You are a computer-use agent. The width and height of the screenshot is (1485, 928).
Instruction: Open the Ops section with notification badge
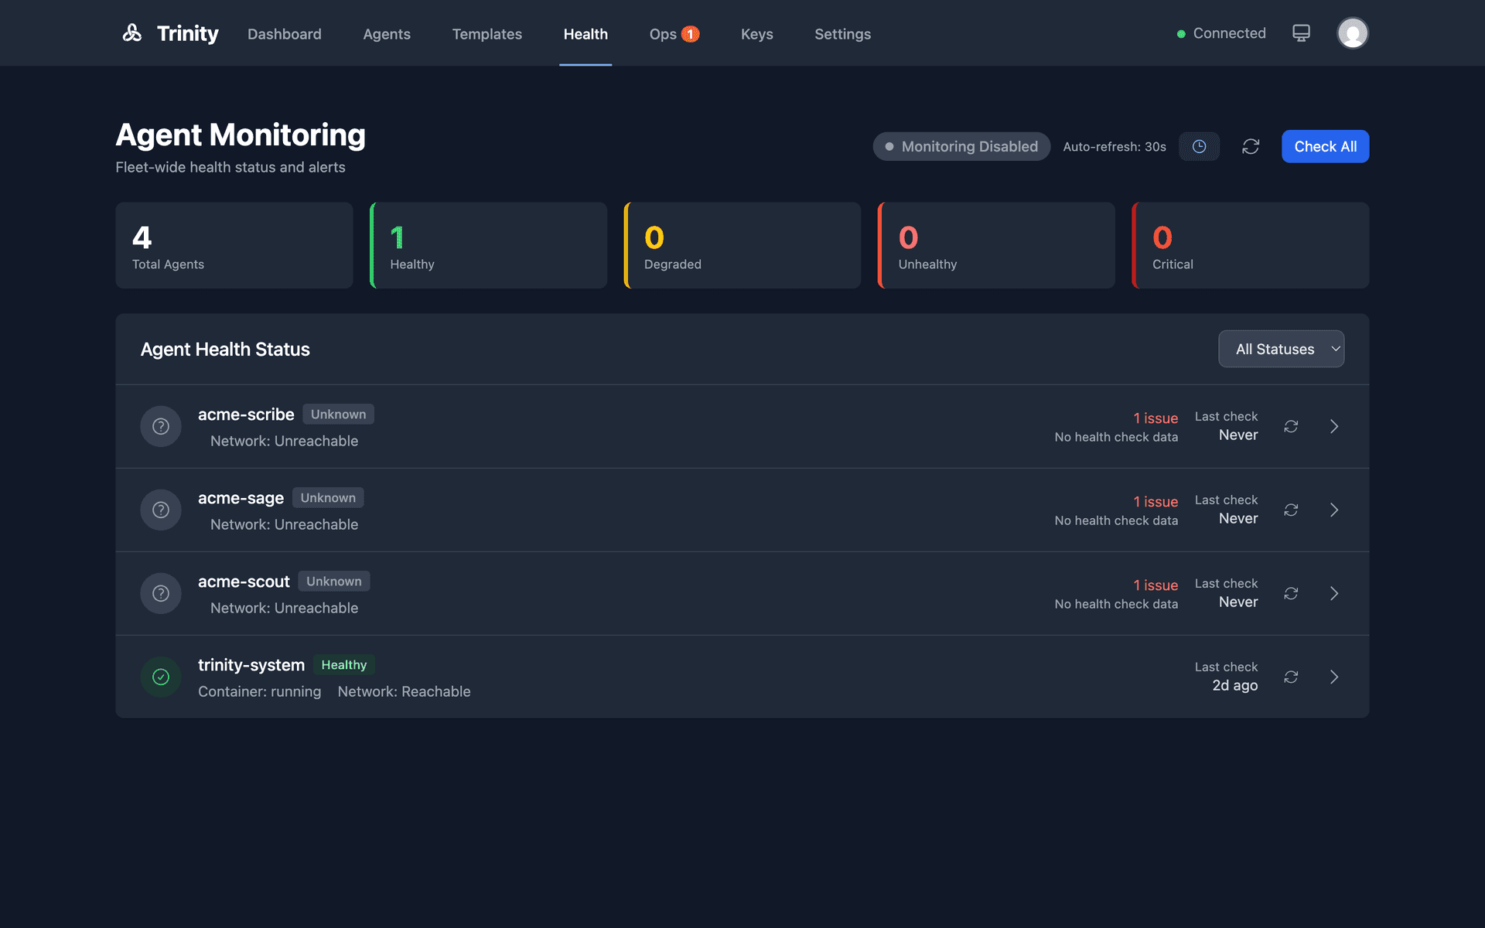click(673, 34)
